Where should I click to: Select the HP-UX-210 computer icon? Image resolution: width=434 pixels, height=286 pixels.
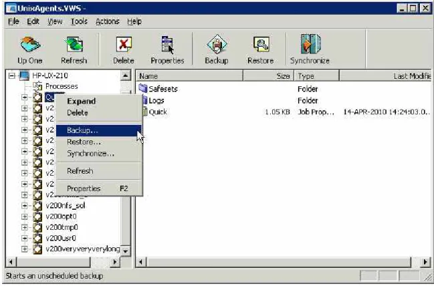tap(24, 76)
